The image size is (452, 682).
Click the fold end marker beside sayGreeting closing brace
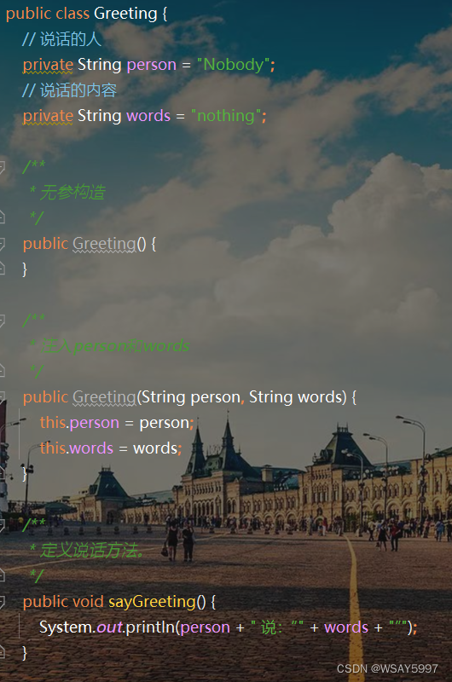[2, 652]
